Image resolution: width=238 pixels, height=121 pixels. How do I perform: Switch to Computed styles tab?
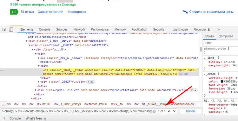pyautogui.click(x=226, y=36)
